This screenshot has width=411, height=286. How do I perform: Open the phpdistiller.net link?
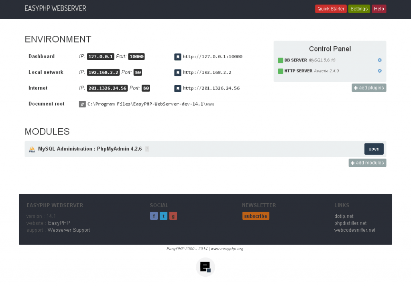click(x=350, y=223)
